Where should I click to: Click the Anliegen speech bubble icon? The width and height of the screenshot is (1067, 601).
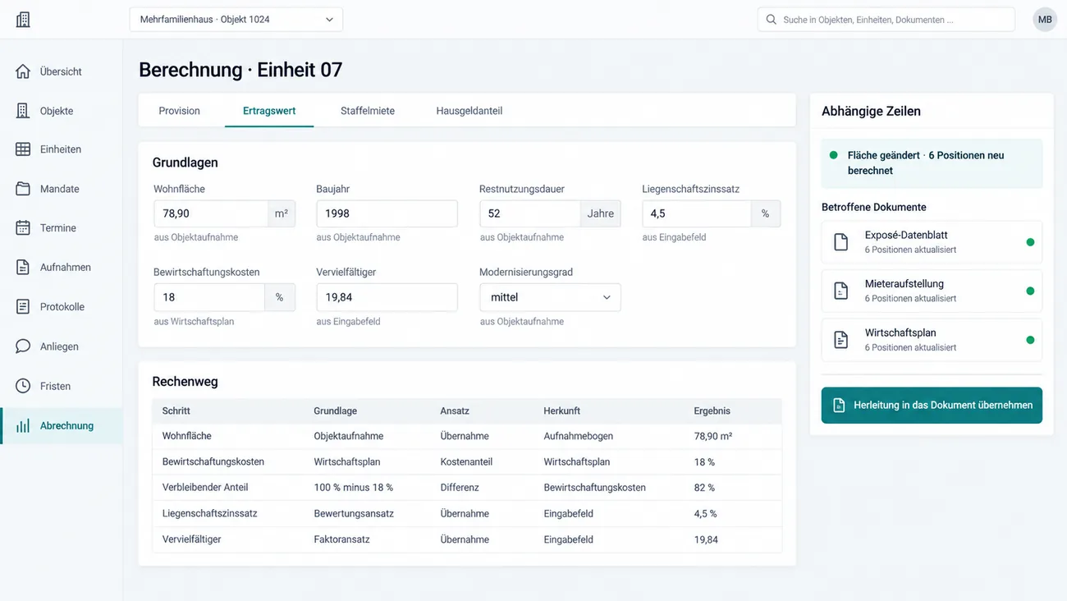pos(23,346)
